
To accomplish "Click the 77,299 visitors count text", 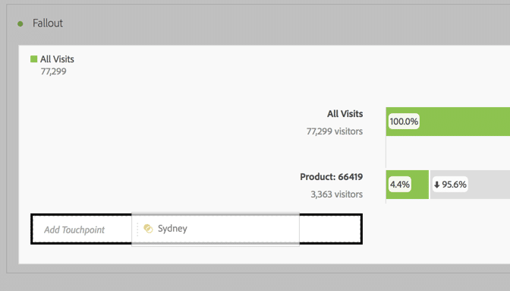I will point(335,131).
